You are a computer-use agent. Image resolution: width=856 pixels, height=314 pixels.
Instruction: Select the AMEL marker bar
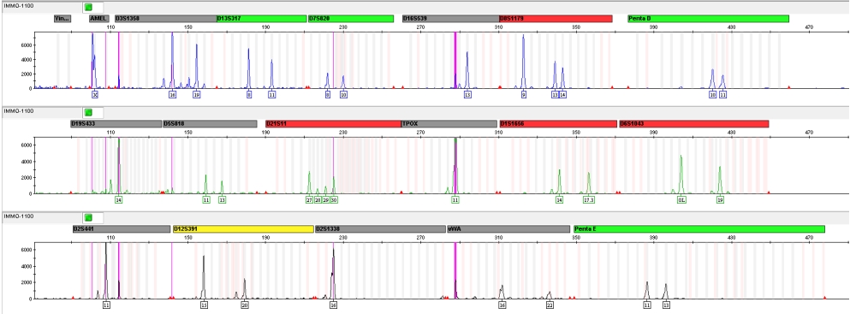click(x=98, y=19)
